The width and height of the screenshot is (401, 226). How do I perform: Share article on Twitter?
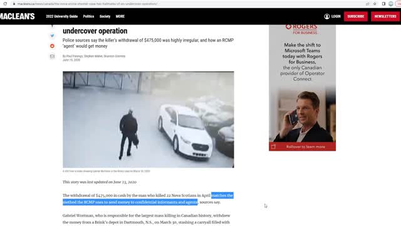52,36
